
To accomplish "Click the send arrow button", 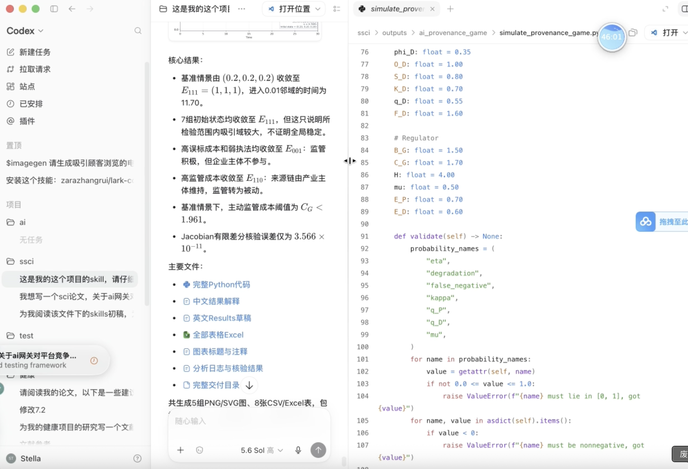I will tap(318, 450).
